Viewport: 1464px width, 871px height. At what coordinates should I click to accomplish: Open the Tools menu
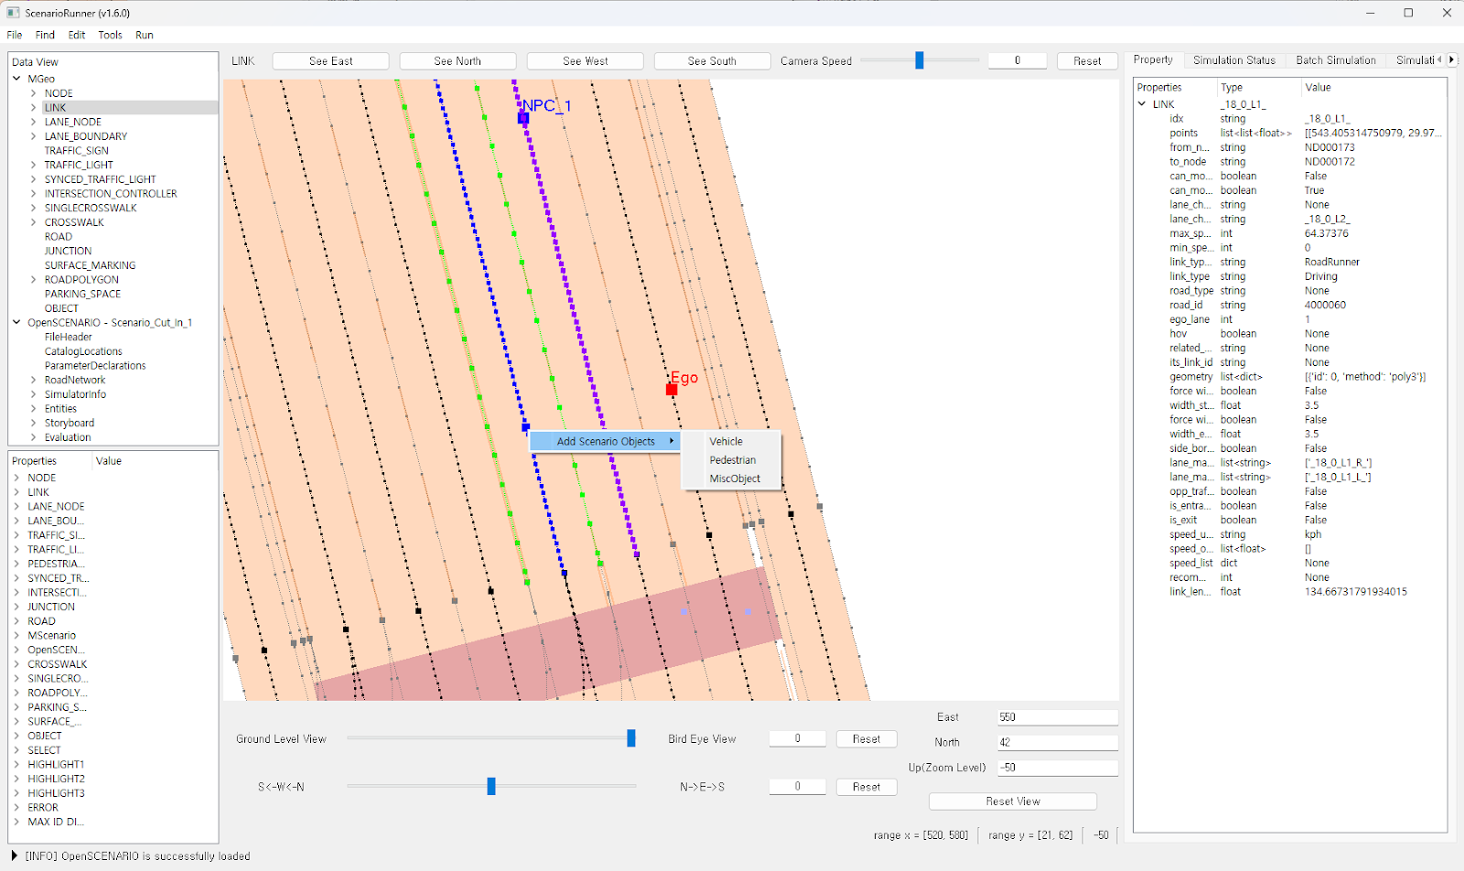point(110,35)
